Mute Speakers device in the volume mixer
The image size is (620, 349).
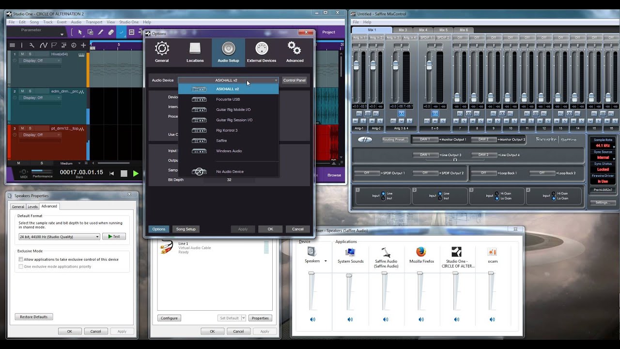tap(312, 319)
